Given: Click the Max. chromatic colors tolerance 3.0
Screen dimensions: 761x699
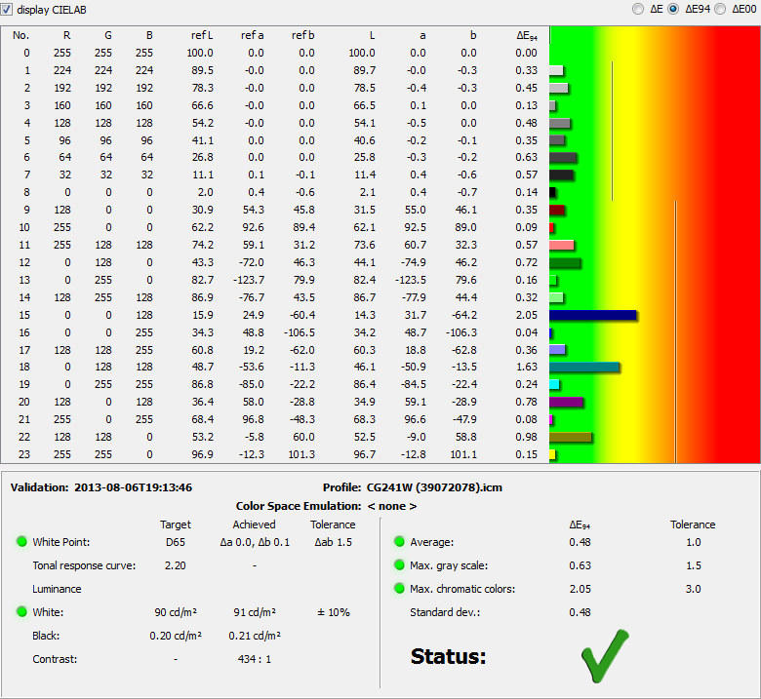Looking at the screenshot, I should 693,589.
